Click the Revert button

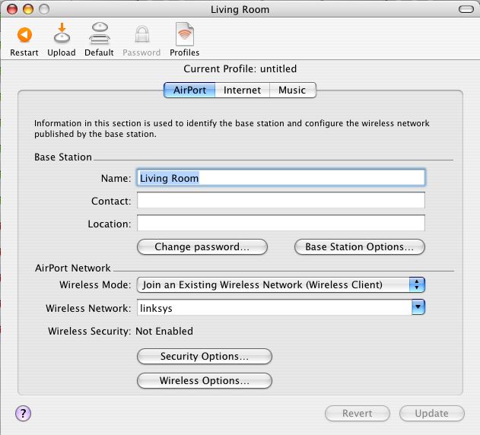click(358, 413)
